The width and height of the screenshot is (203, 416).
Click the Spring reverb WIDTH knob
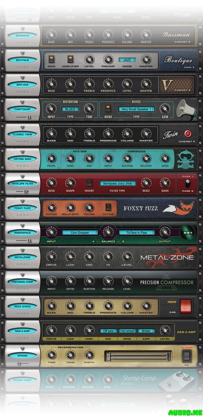tap(89, 355)
